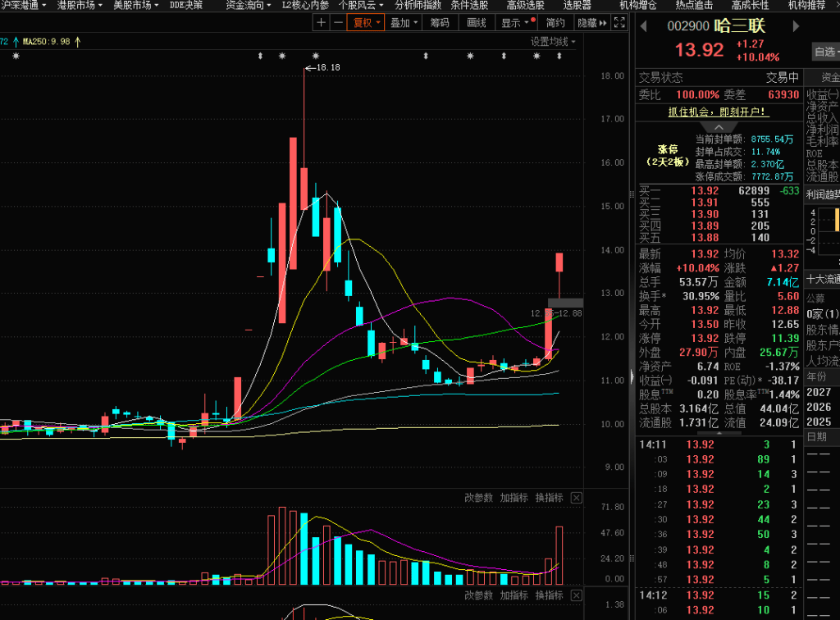
Task: Open the 分析师指数 menu item
Action: coord(418,6)
